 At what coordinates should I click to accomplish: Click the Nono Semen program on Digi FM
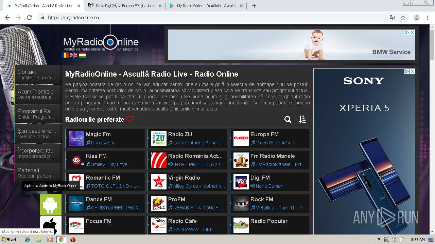(x=269, y=186)
